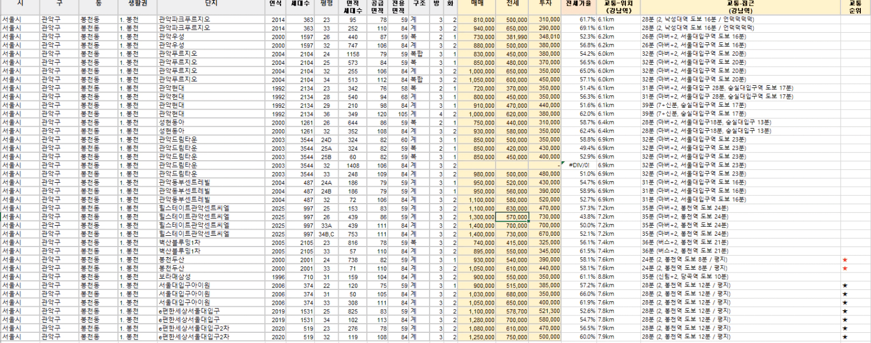Click the 24D 평형 cell
871x343 pixels.
point(326,139)
